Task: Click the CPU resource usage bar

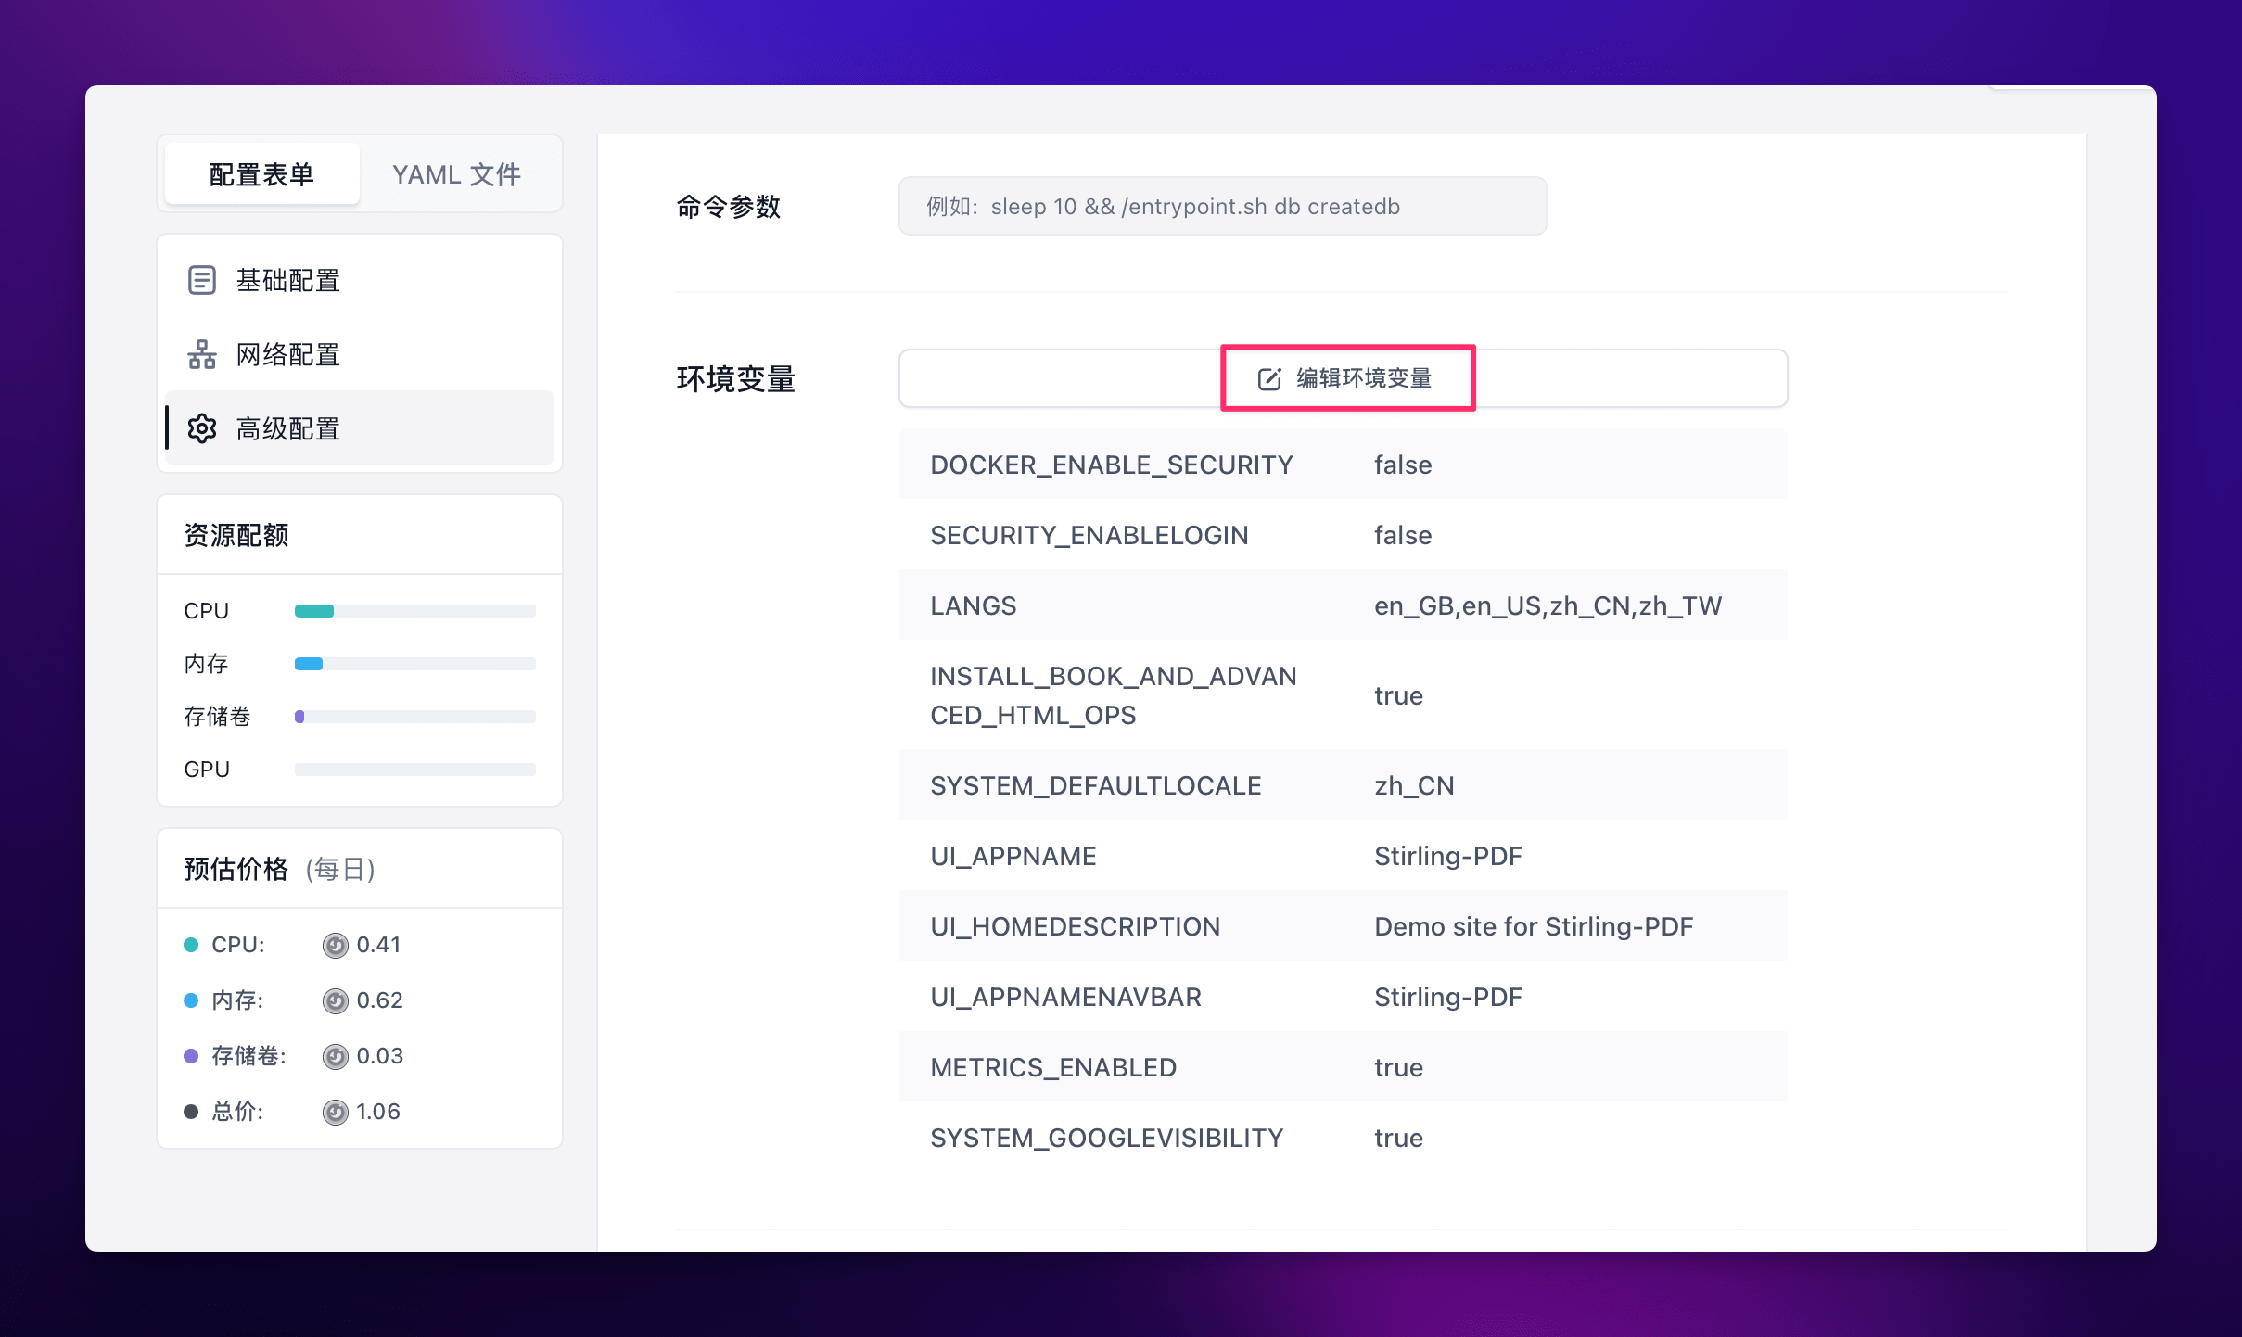Action: pos(414,610)
